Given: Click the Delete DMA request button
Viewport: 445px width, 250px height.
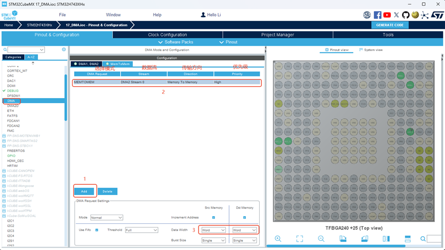Looking at the screenshot, I should click(108, 191).
